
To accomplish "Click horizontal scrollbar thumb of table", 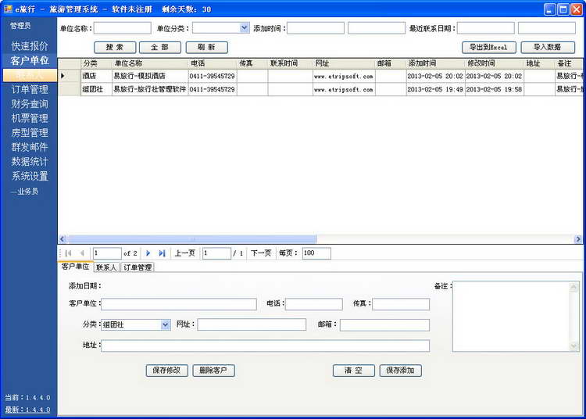I will coord(192,239).
